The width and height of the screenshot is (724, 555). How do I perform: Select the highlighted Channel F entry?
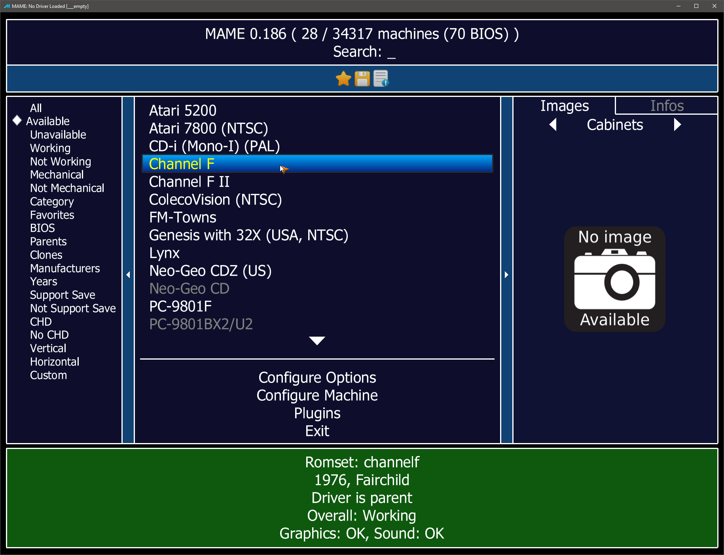pyautogui.click(x=317, y=164)
